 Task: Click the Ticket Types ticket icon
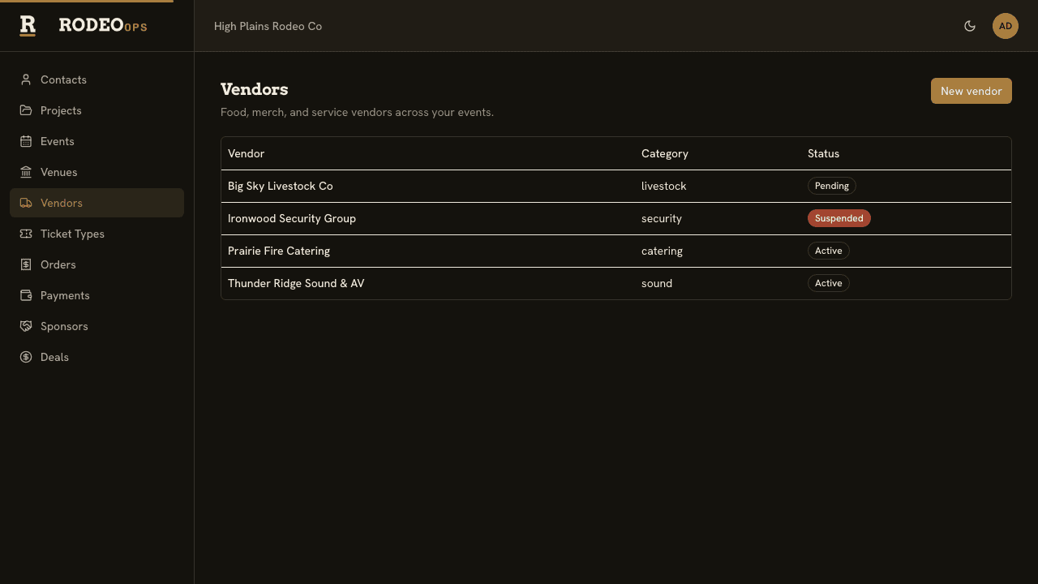tap(26, 234)
